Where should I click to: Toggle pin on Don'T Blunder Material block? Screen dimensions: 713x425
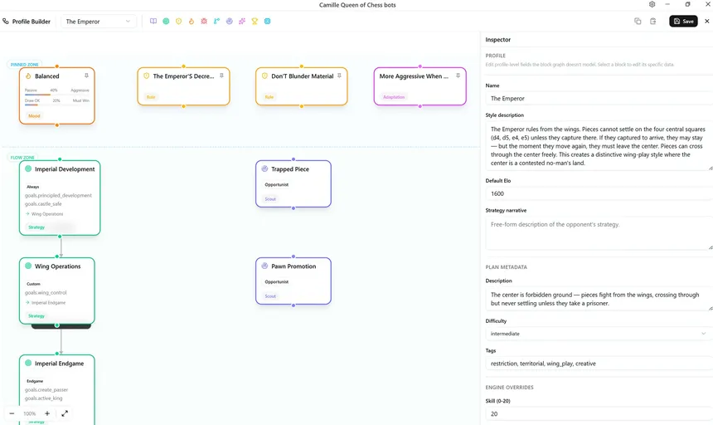click(339, 76)
